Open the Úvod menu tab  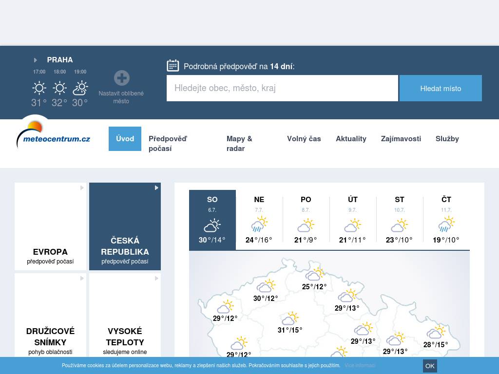125,139
